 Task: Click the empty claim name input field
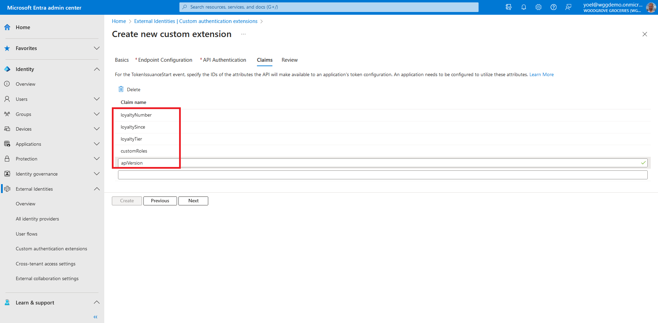point(382,175)
